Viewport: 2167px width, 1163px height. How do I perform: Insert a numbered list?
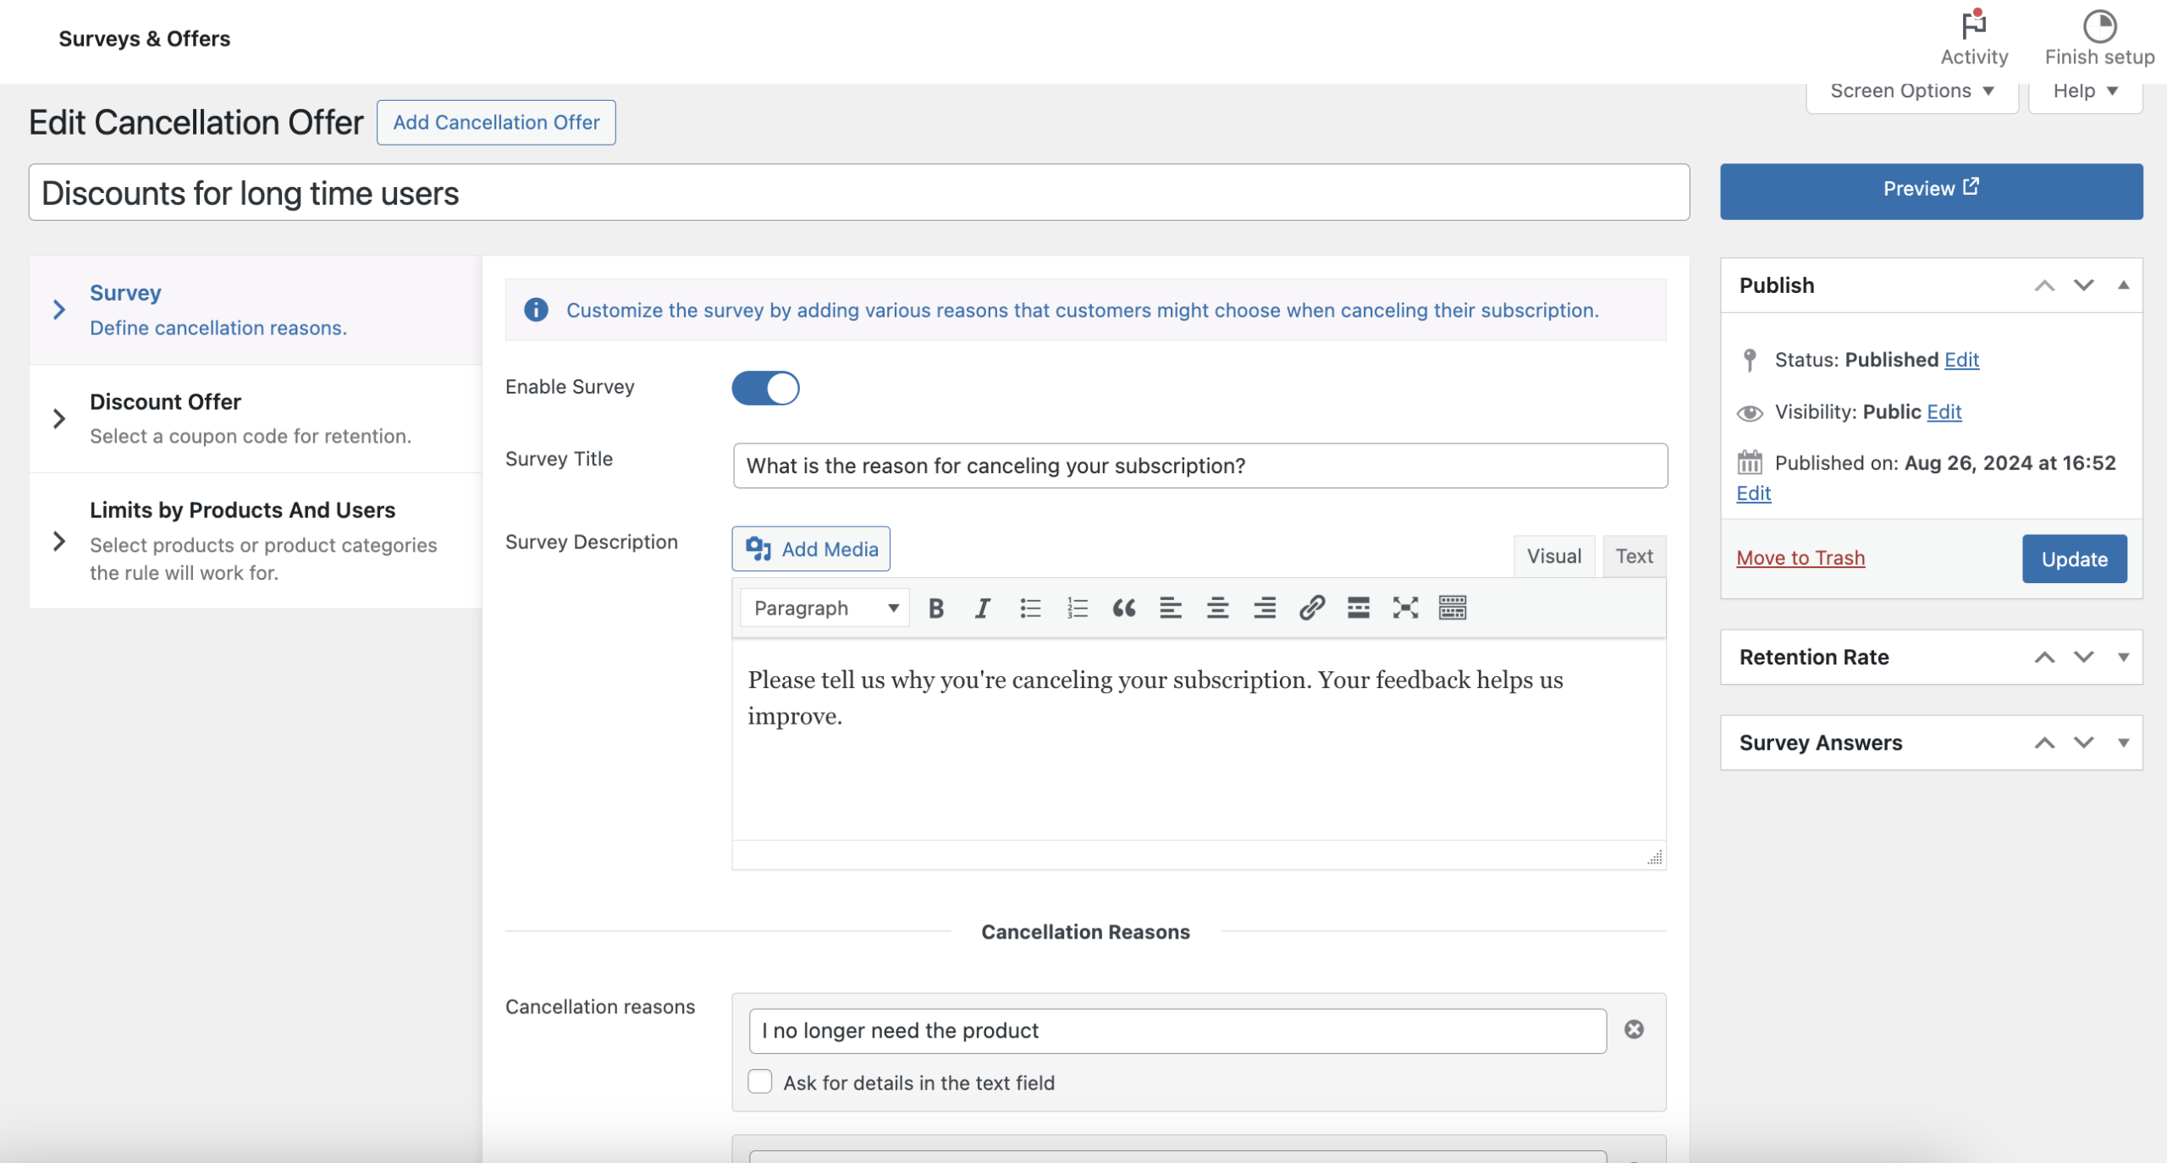[1077, 608]
